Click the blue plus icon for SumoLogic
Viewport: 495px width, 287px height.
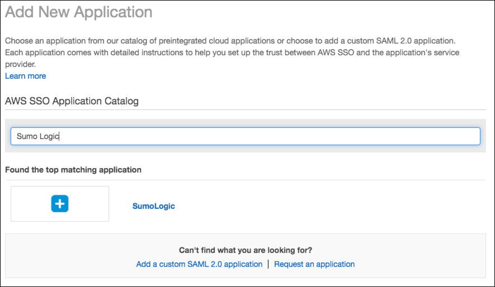tap(60, 204)
